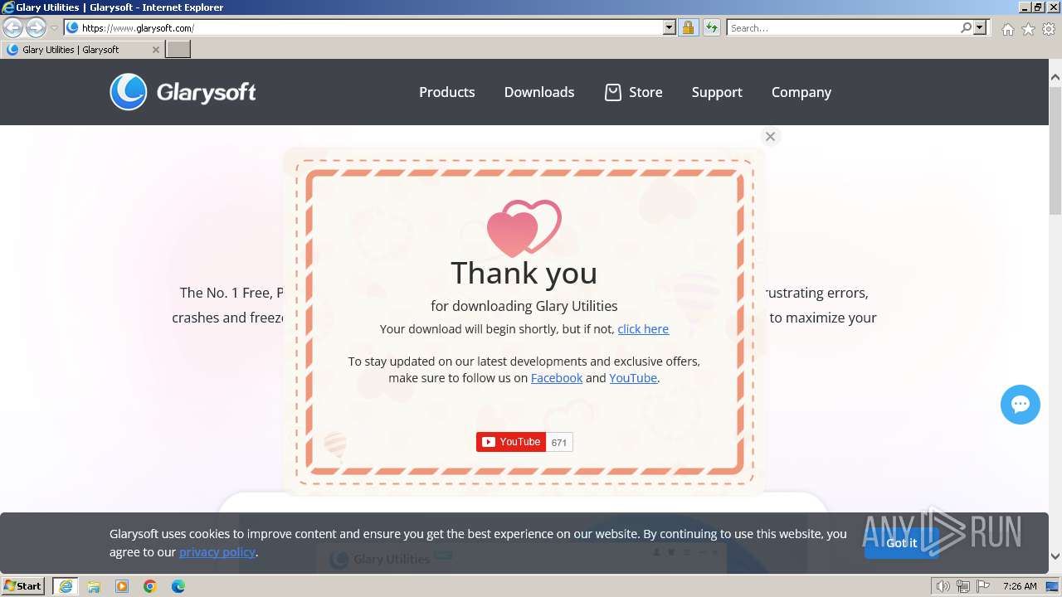Close the Thank you popup

click(770, 137)
